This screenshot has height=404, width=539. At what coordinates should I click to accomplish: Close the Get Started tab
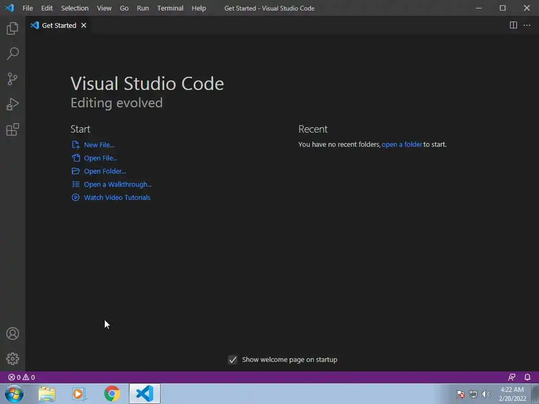tap(84, 25)
